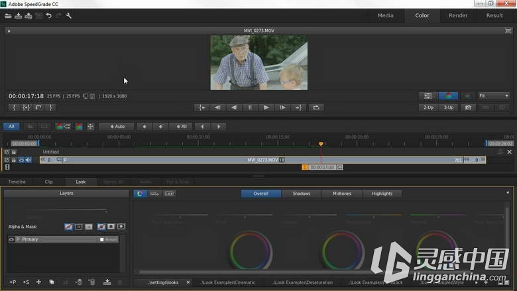The width and height of the screenshot is (517, 291).
Task: Jump to clip end
Action: coord(298,107)
